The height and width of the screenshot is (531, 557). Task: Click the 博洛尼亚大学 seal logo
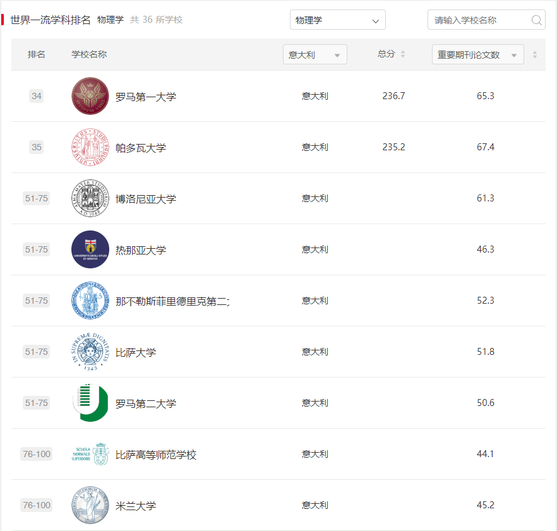point(90,198)
